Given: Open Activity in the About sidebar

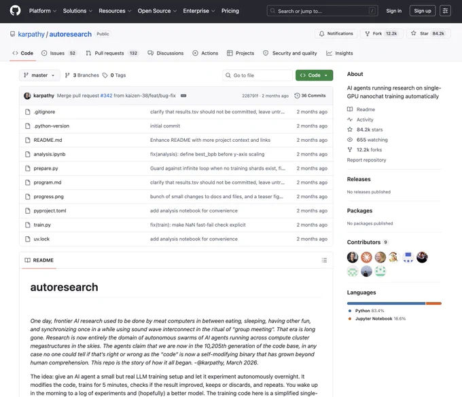Looking at the screenshot, I should (x=365, y=119).
